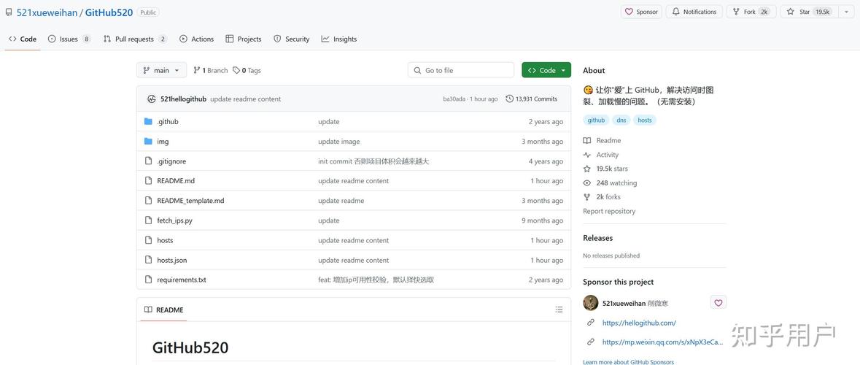Screen dimensions: 860x365
Task: Click the 521xueweihan sponsor avatar
Action: [x=591, y=302]
